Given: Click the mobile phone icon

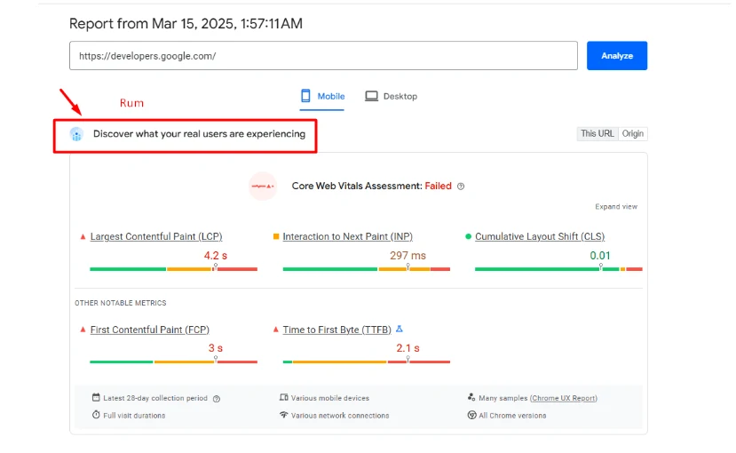Looking at the screenshot, I should (305, 96).
